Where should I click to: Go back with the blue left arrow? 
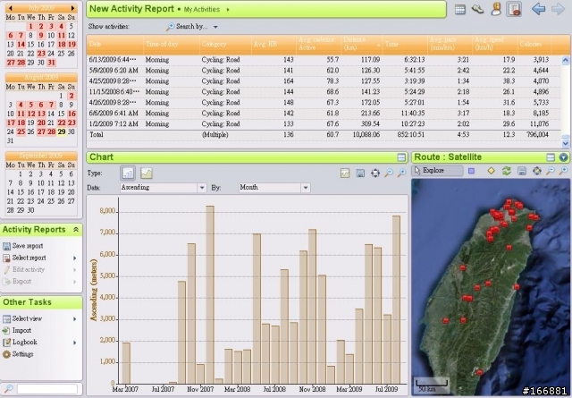pos(538,9)
